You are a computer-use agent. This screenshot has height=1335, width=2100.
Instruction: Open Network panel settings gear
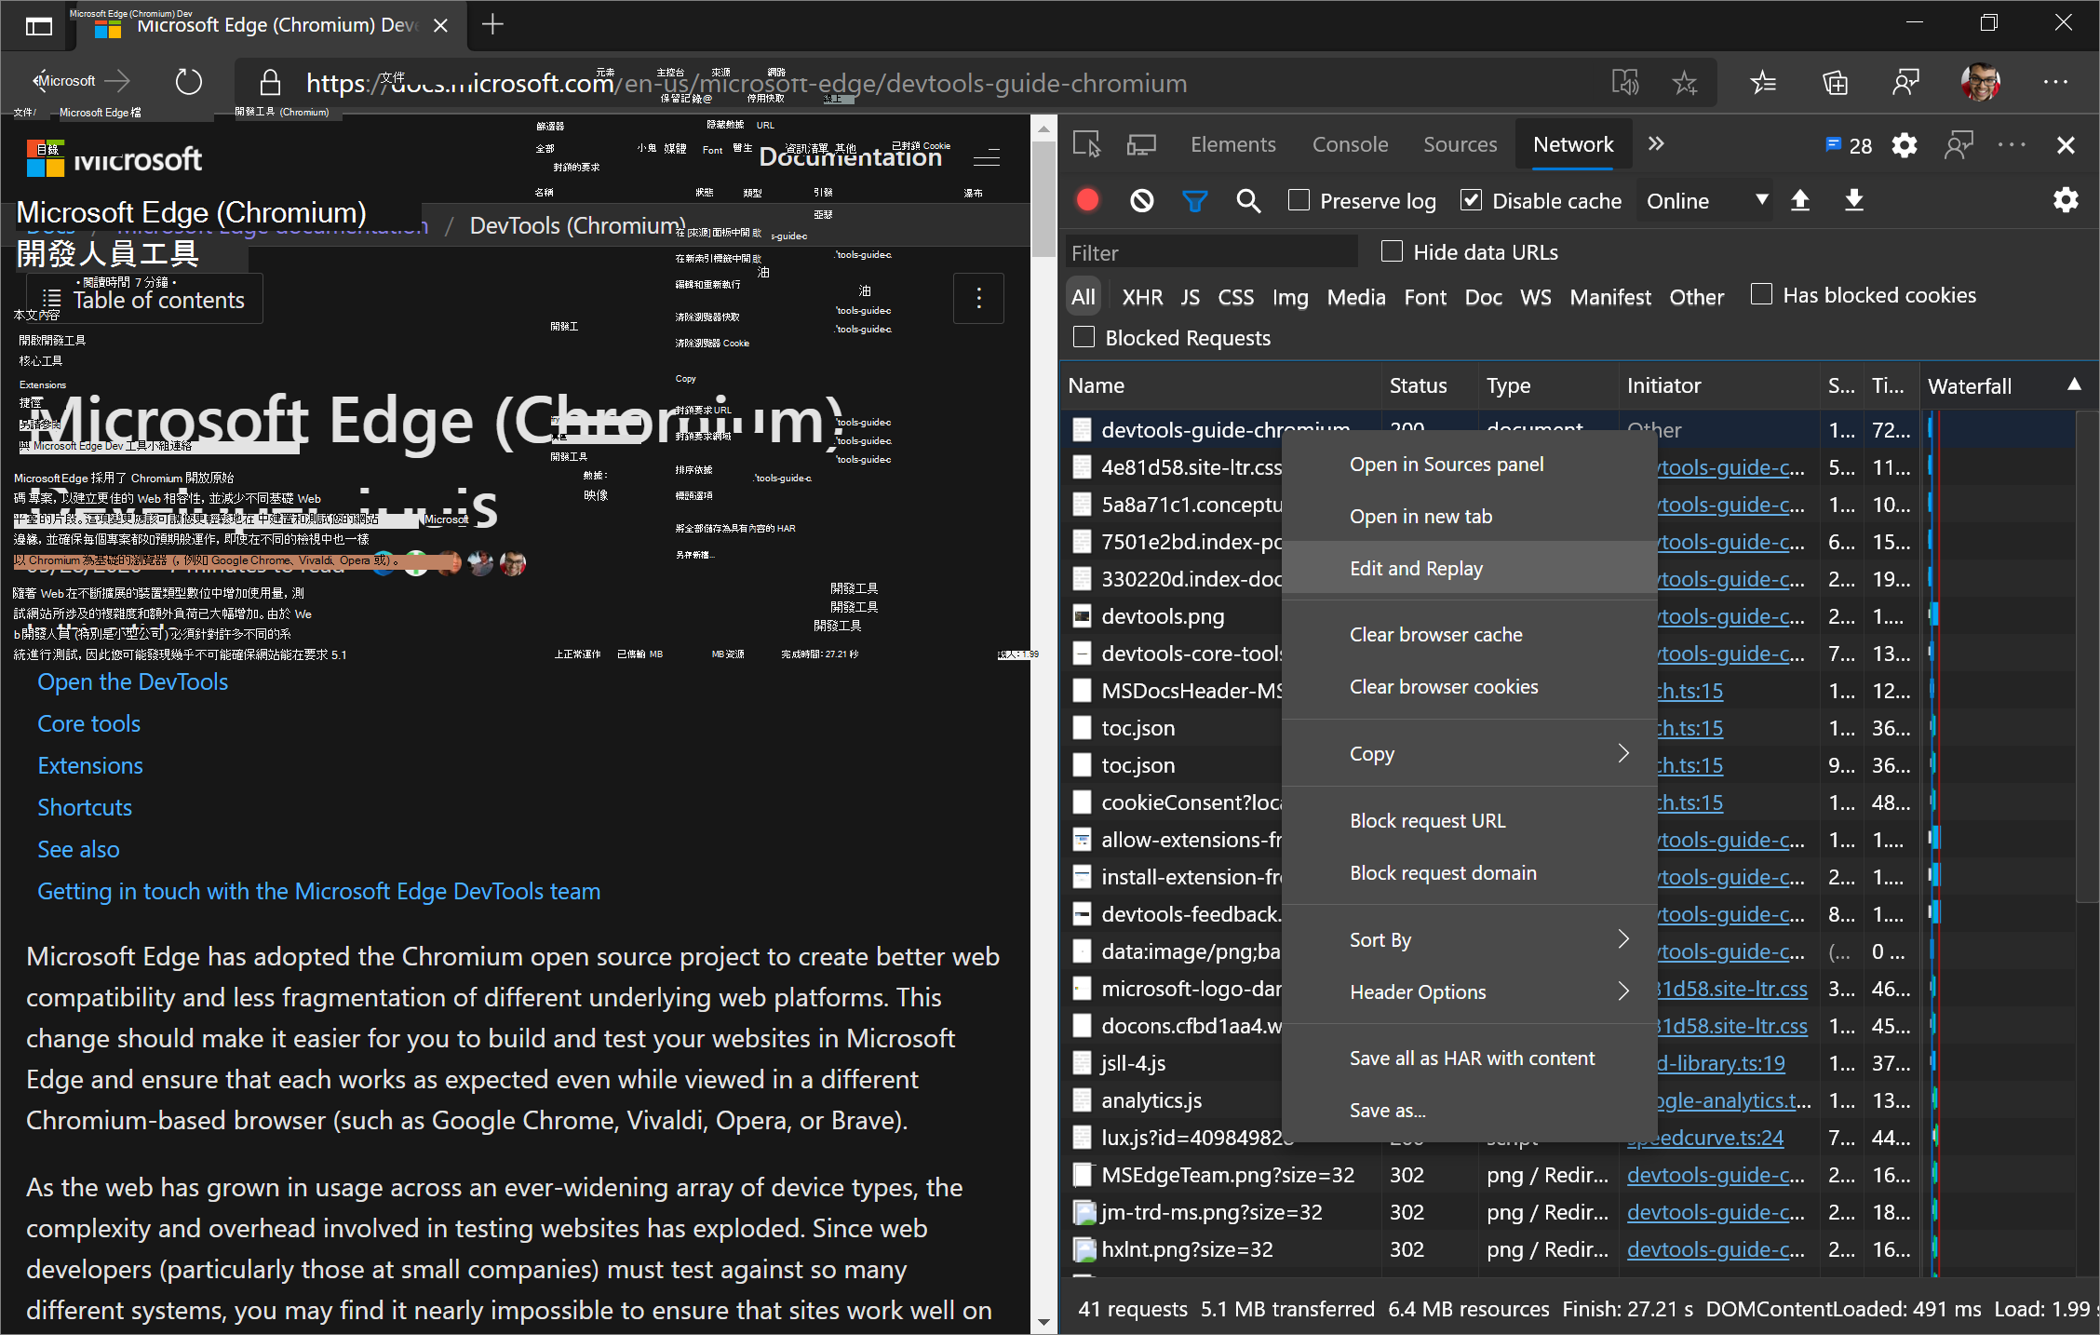pyautogui.click(x=2066, y=200)
